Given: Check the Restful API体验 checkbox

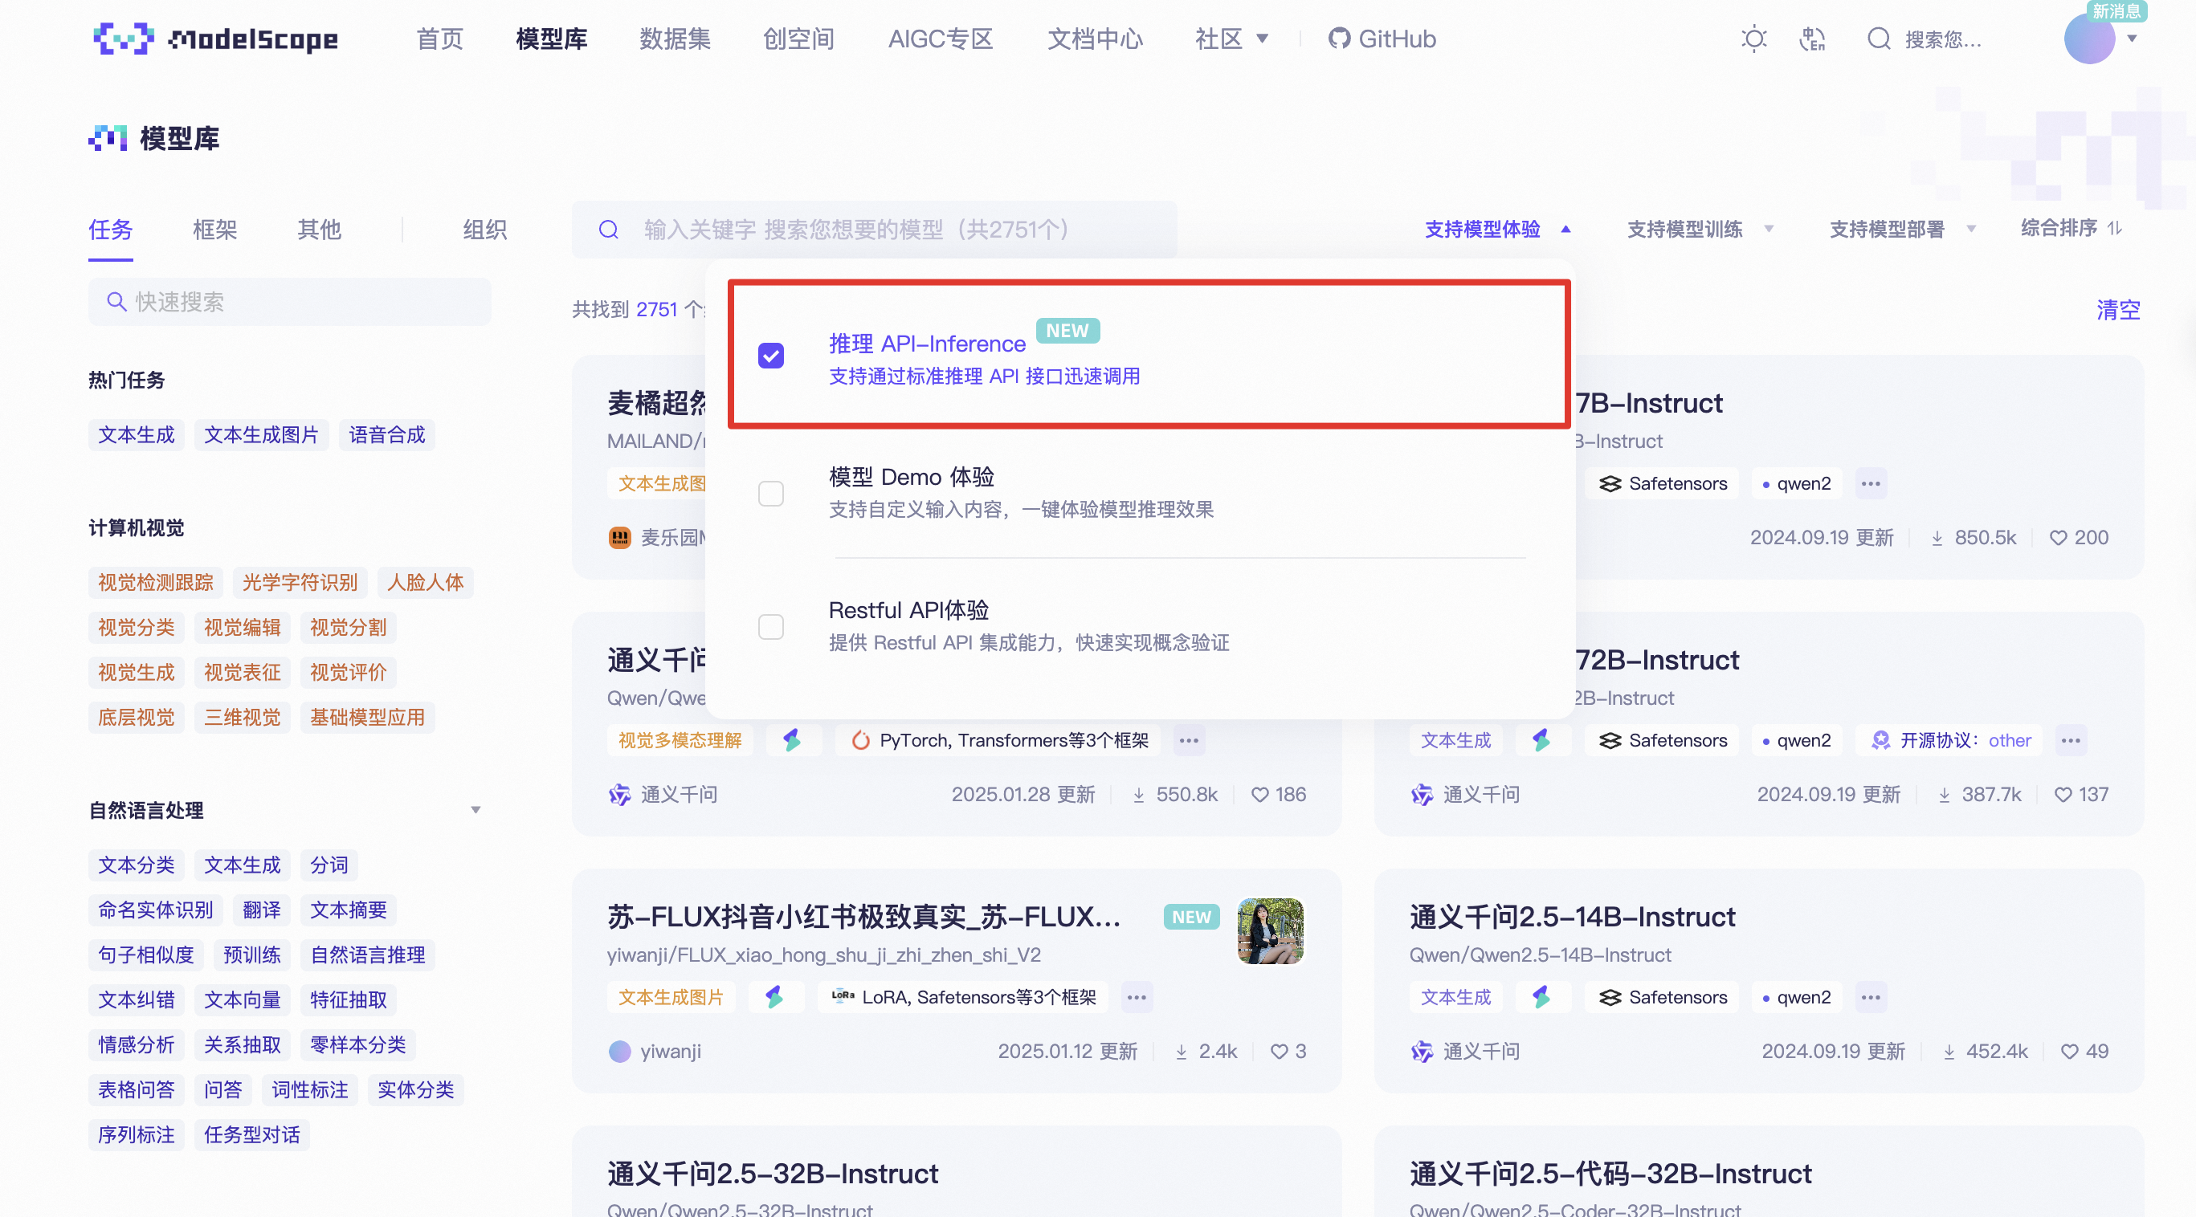Looking at the screenshot, I should click(770, 627).
